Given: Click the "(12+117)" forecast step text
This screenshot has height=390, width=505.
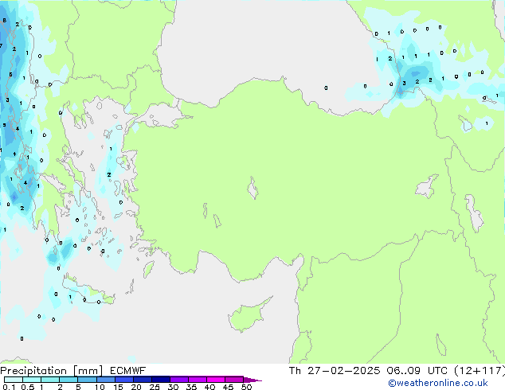Looking at the screenshot, I should coord(480,371).
